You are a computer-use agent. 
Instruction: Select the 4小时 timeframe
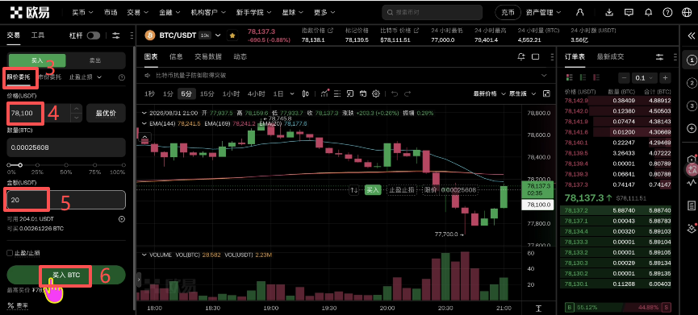coord(256,93)
